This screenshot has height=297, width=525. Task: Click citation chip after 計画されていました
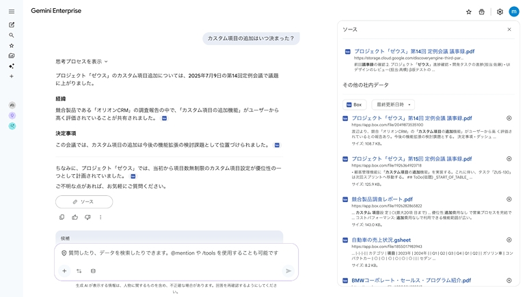click(x=133, y=176)
